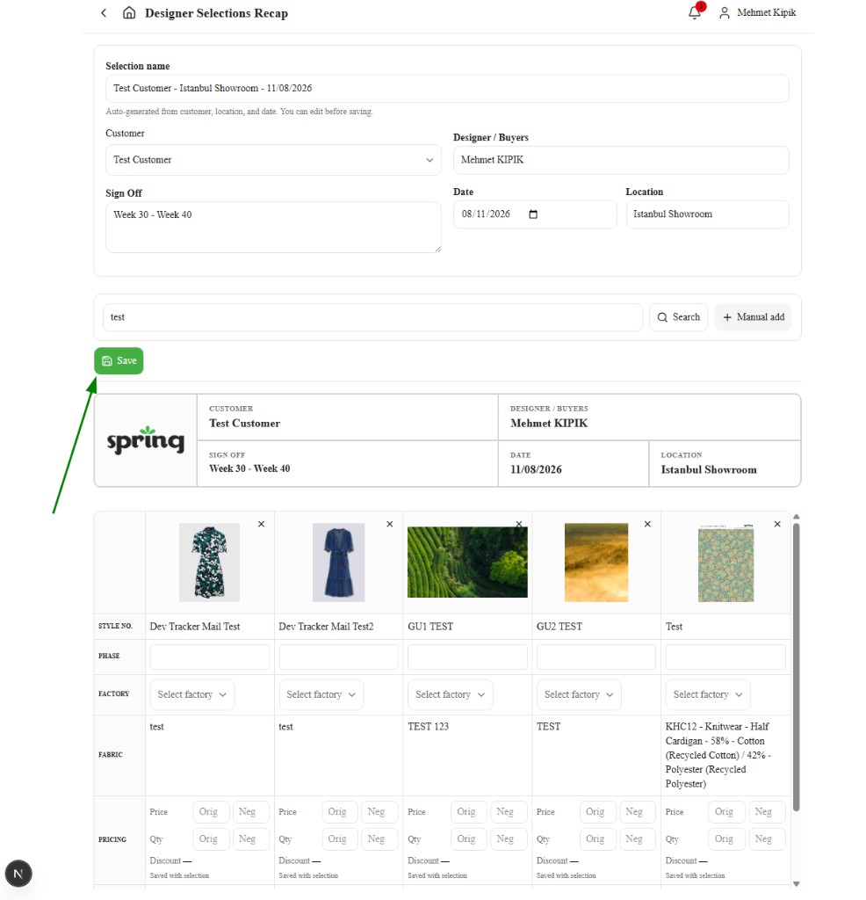Remove GU1 TEST column with X
This screenshot has height=900, width=866.
point(518,524)
